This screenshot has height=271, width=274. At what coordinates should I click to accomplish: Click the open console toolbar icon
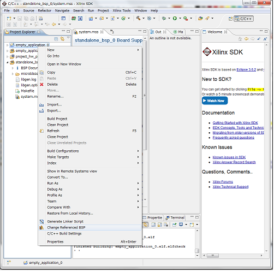coord(63,19)
